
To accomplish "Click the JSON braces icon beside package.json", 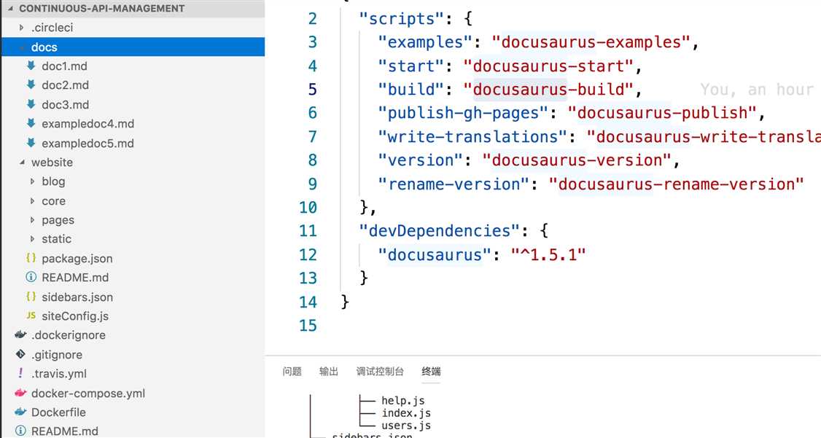I will 31,258.
